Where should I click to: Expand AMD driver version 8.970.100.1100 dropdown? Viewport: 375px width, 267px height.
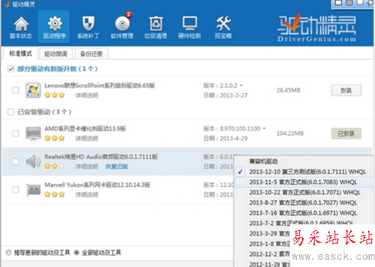pyautogui.click(x=264, y=129)
